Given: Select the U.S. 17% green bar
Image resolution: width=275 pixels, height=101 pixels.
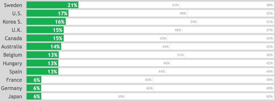Looking at the screenshot, I should (48, 13).
